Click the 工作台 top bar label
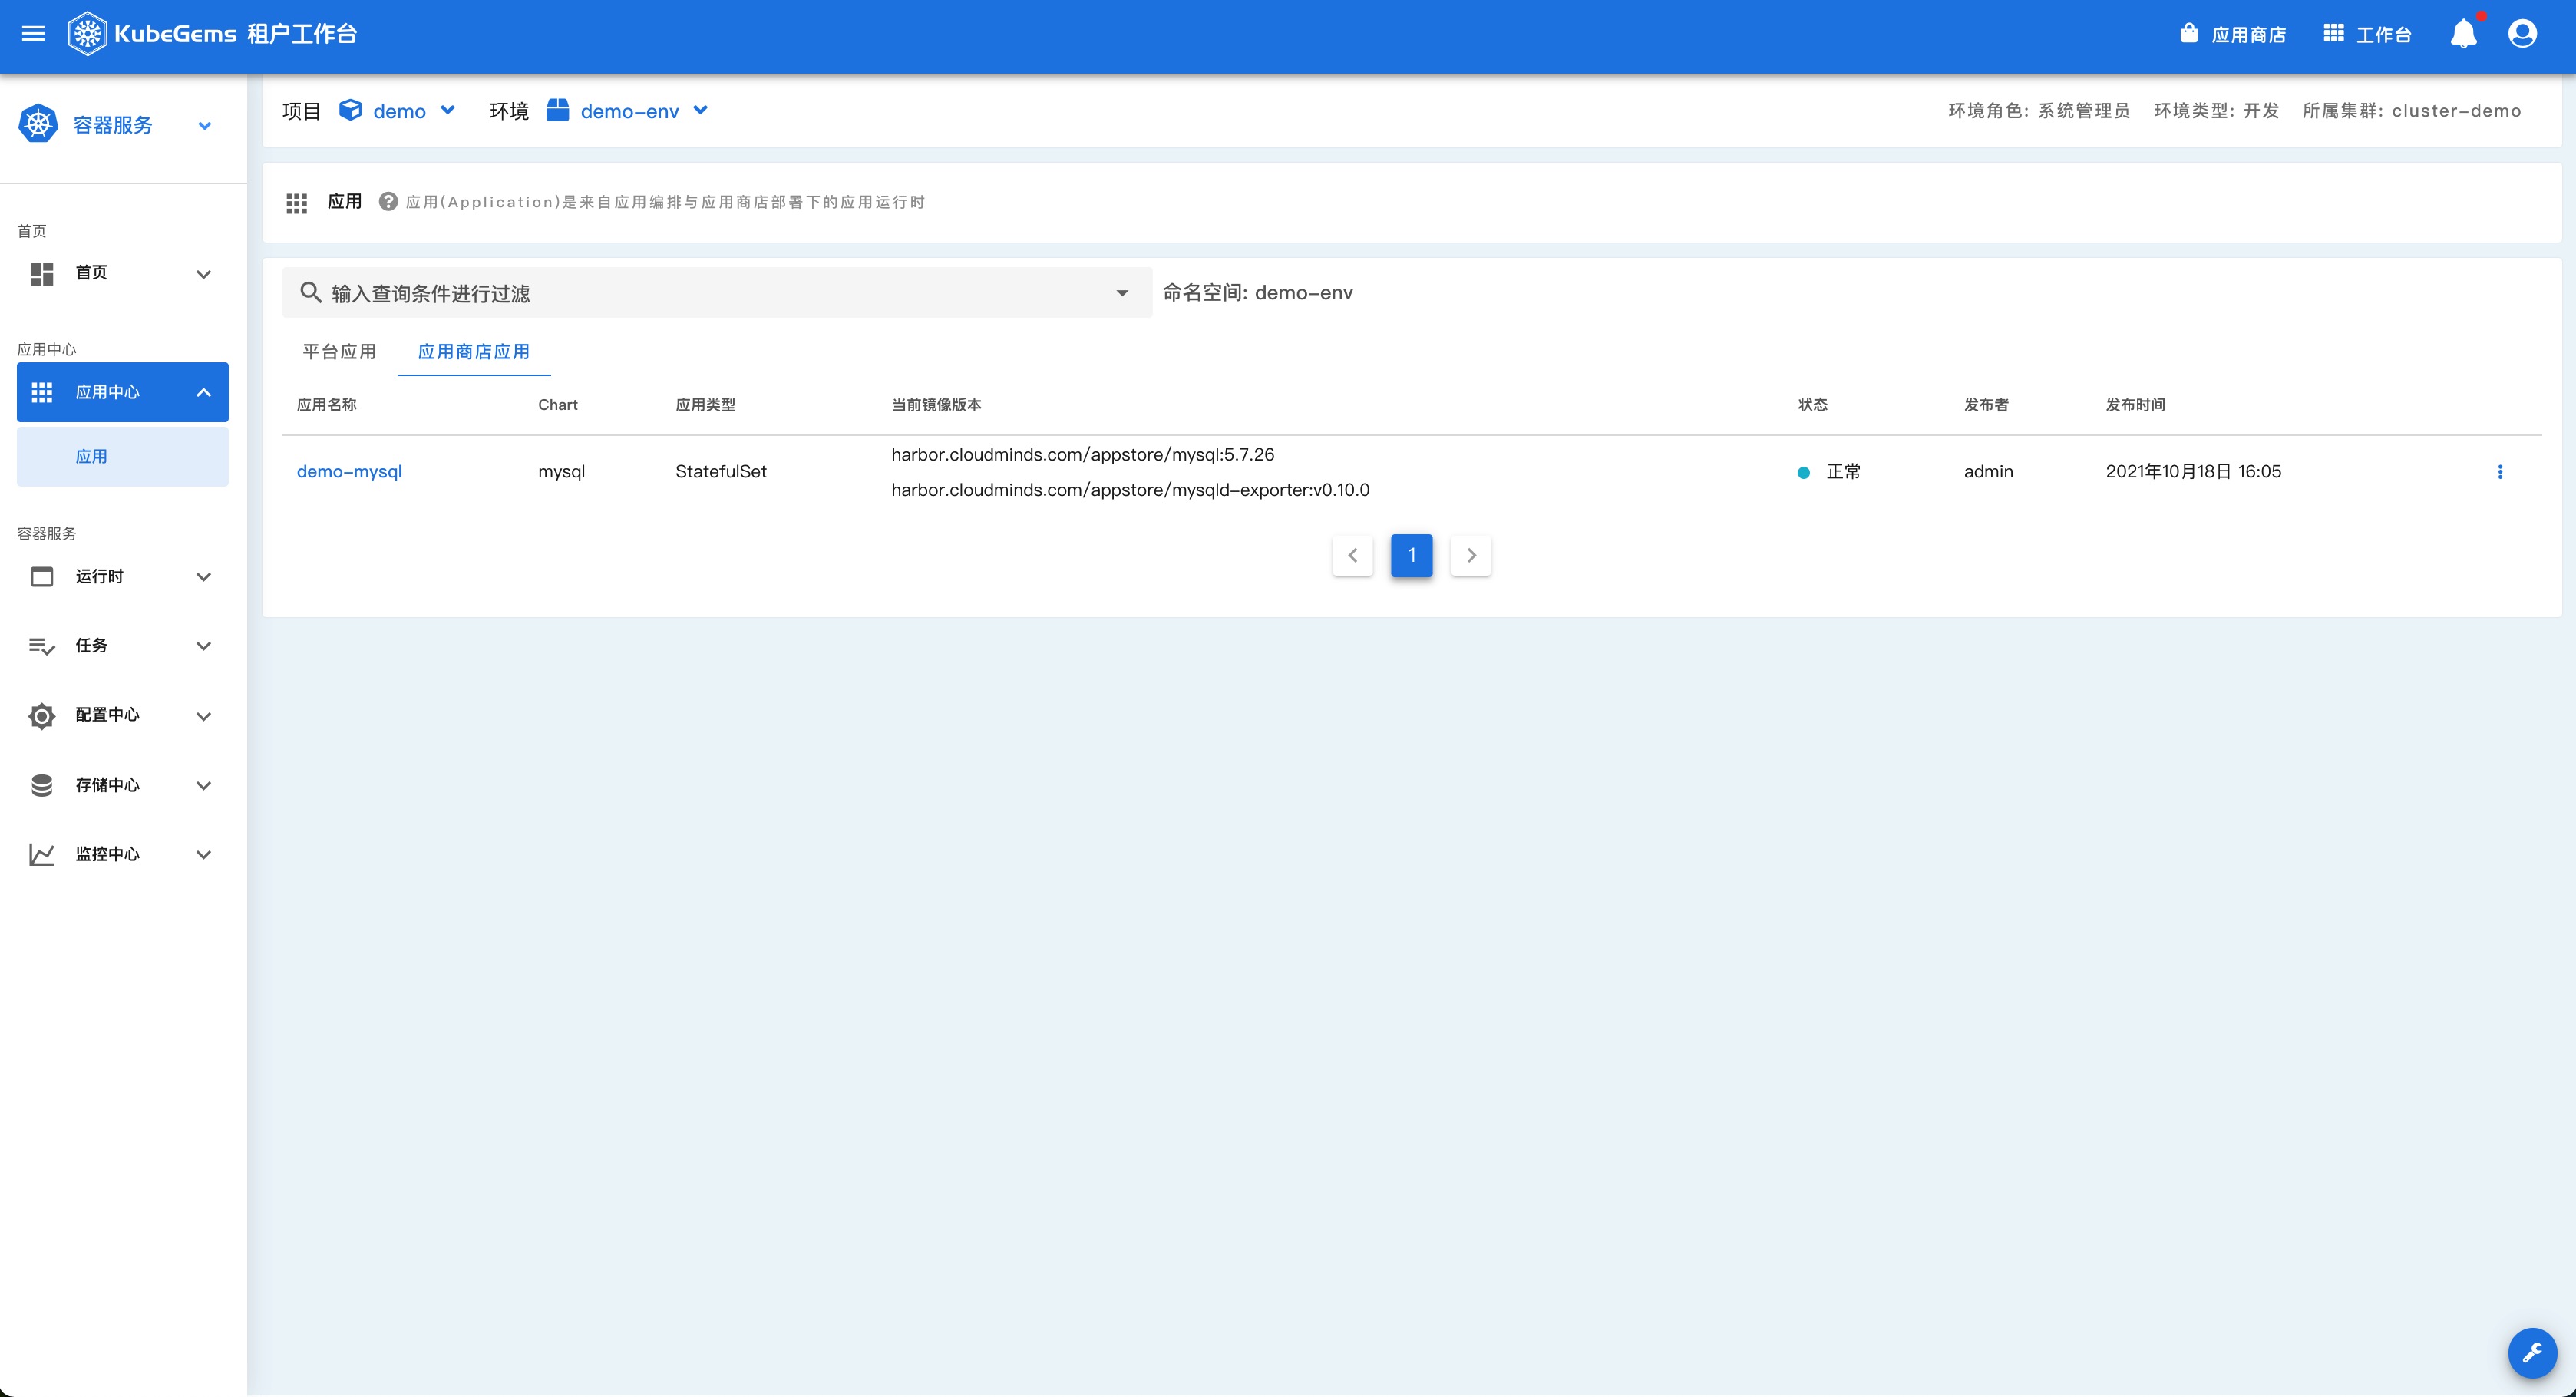Image resolution: width=2576 pixels, height=1397 pixels. [2383, 35]
